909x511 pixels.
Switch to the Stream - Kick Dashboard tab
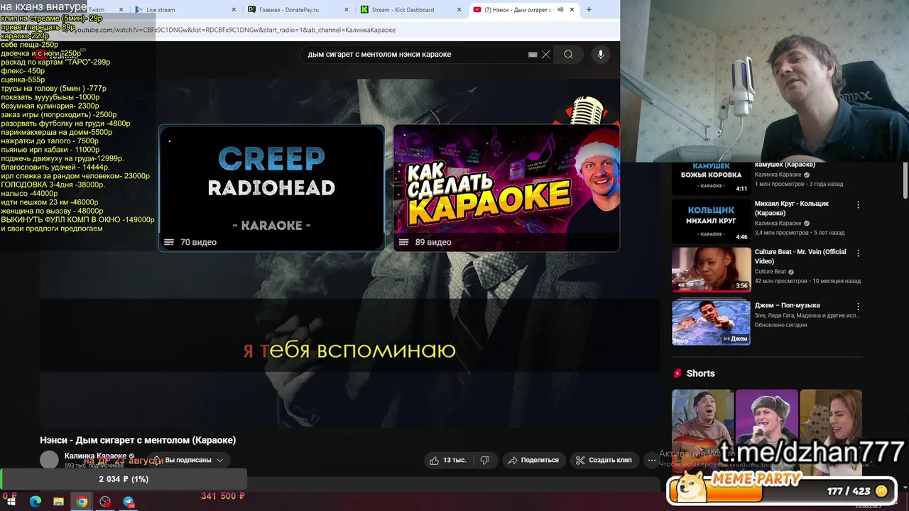click(410, 10)
